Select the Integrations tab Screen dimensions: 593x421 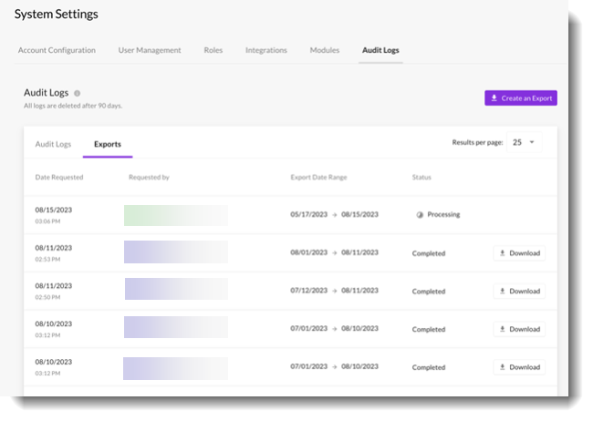coord(266,50)
